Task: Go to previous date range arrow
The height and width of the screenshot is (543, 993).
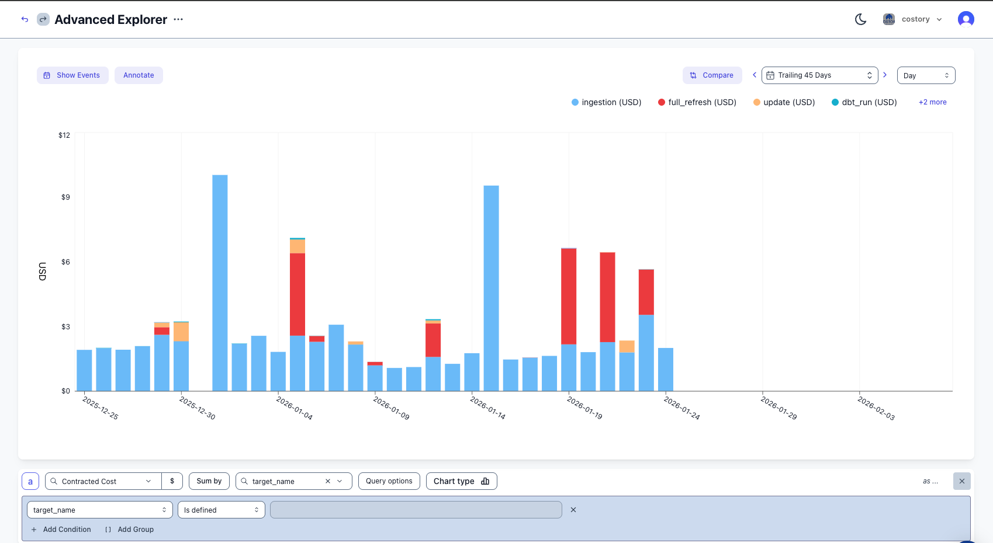Action: tap(755, 75)
